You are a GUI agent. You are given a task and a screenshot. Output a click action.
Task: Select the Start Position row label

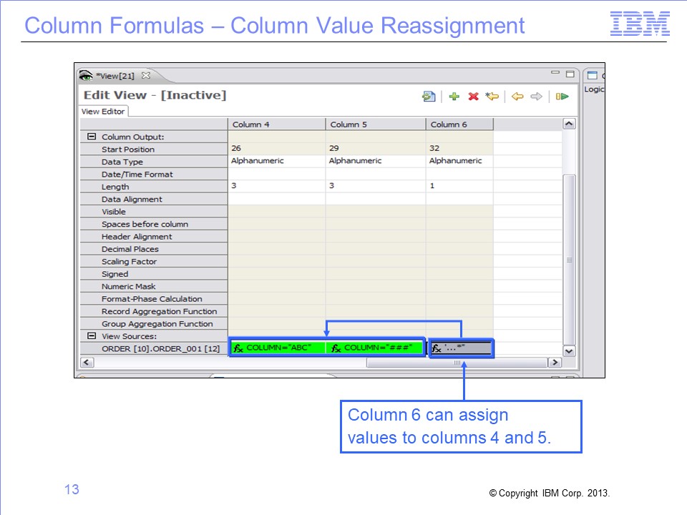128,149
